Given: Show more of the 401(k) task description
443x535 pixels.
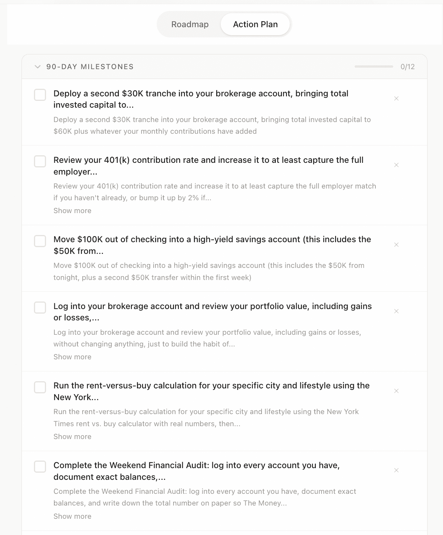Looking at the screenshot, I should pyautogui.click(x=72, y=211).
